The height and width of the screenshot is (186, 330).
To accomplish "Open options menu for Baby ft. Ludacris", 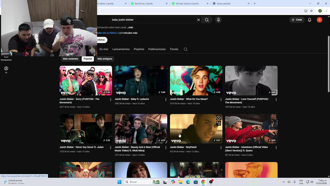I will tap(166, 99).
